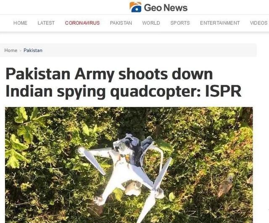Switch to the WORLD section
Image resolution: width=269 pixels, height=223 pixels.
coord(151,23)
